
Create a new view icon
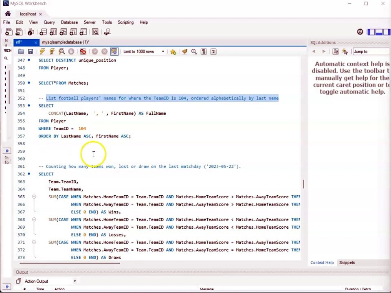(x=63, y=32)
